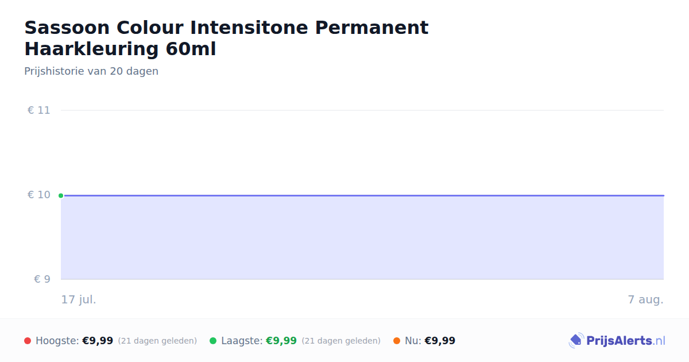Click the 17 jul. date label
The image size is (689, 362).
point(79,299)
